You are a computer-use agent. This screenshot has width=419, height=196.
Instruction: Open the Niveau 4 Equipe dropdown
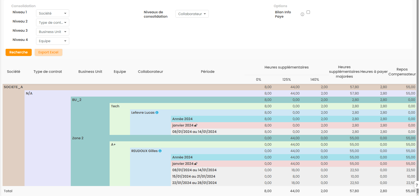tap(52, 41)
